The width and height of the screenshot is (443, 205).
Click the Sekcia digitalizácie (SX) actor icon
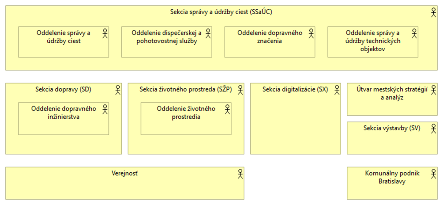(337, 90)
